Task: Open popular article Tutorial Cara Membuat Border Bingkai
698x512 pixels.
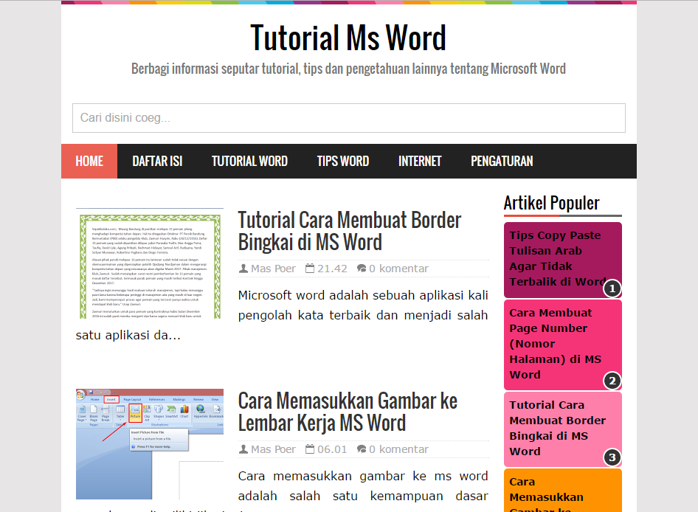Action: pyautogui.click(x=557, y=429)
